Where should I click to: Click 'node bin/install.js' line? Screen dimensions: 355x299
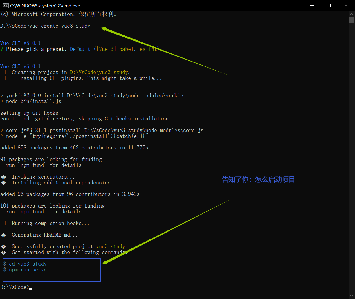pyautogui.click(x=31, y=101)
